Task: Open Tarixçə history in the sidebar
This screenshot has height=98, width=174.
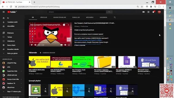Action: pos(12,37)
